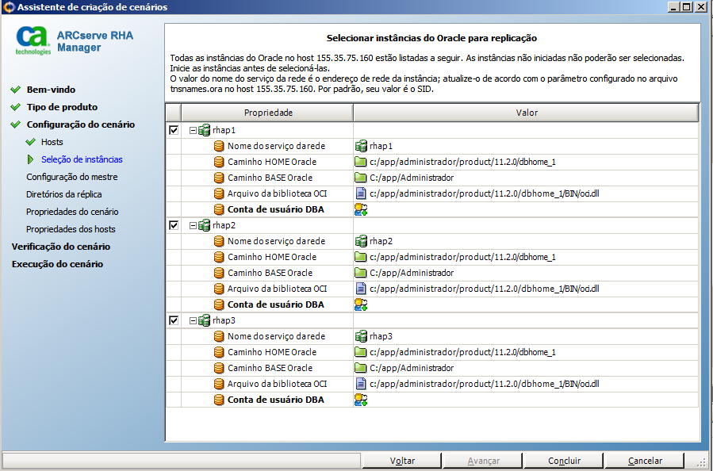
Task: Click the Propriedade column header
Action: [267, 113]
